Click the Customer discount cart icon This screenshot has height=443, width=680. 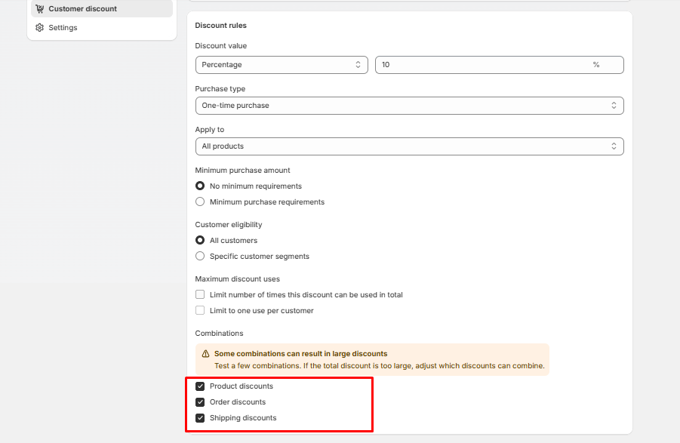tap(40, 9)
